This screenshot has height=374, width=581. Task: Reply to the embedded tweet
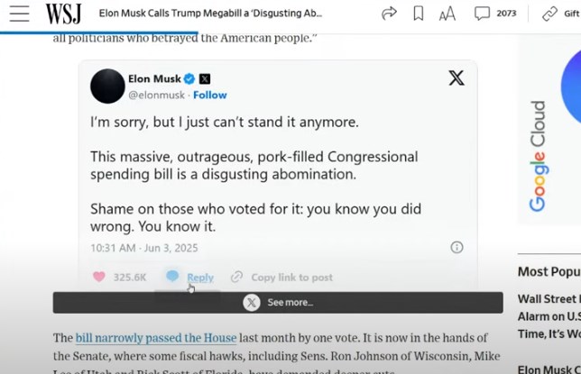(200, 278)
